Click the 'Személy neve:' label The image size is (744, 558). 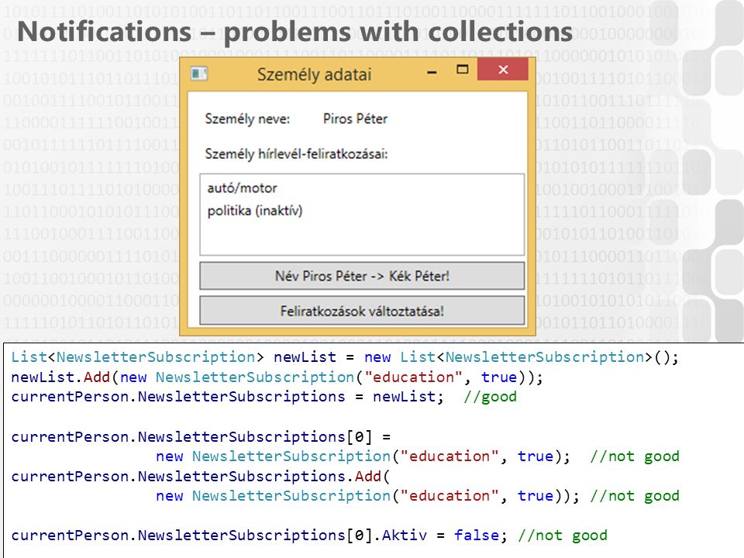point(247,119)
